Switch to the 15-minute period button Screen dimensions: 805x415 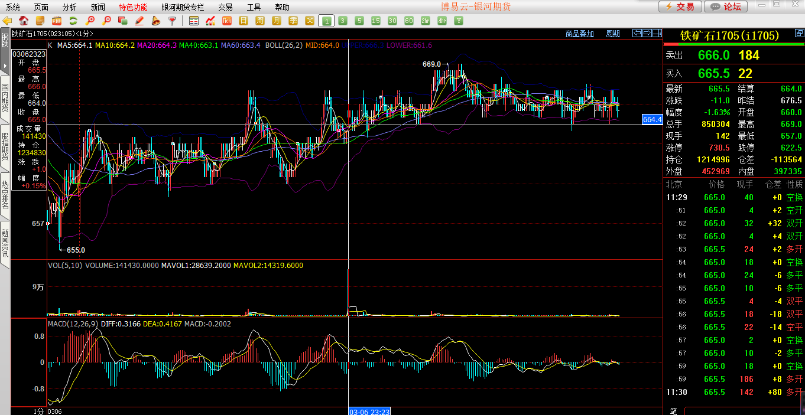point(376,21)
